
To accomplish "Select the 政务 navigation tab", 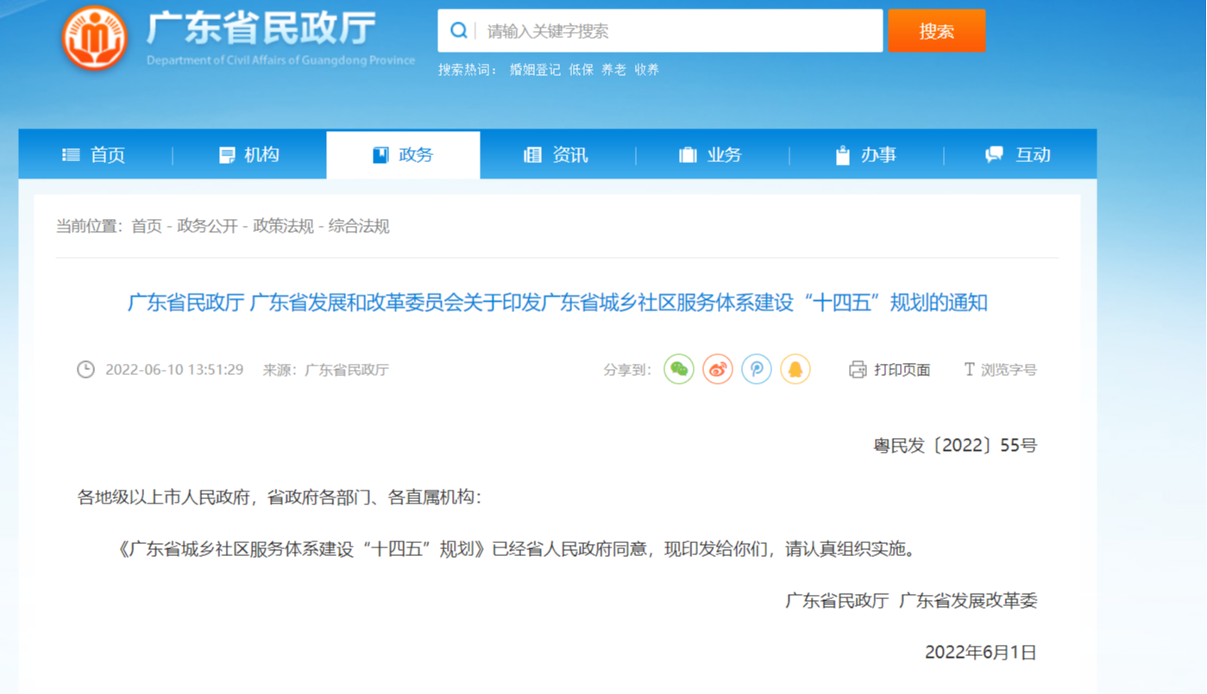I will [403, 154].
